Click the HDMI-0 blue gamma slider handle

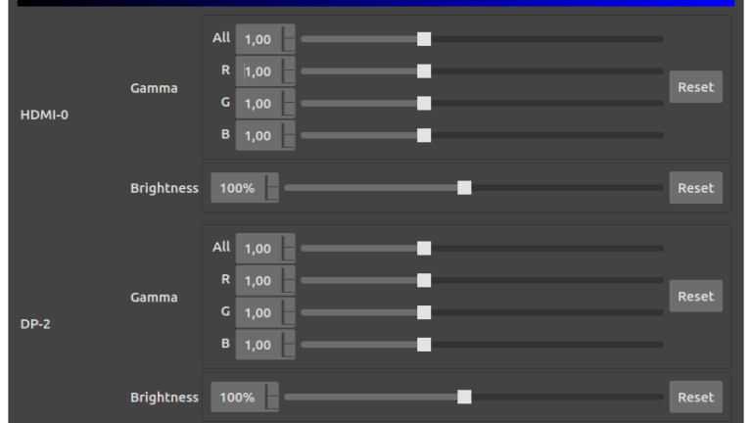tap(424, 135)
